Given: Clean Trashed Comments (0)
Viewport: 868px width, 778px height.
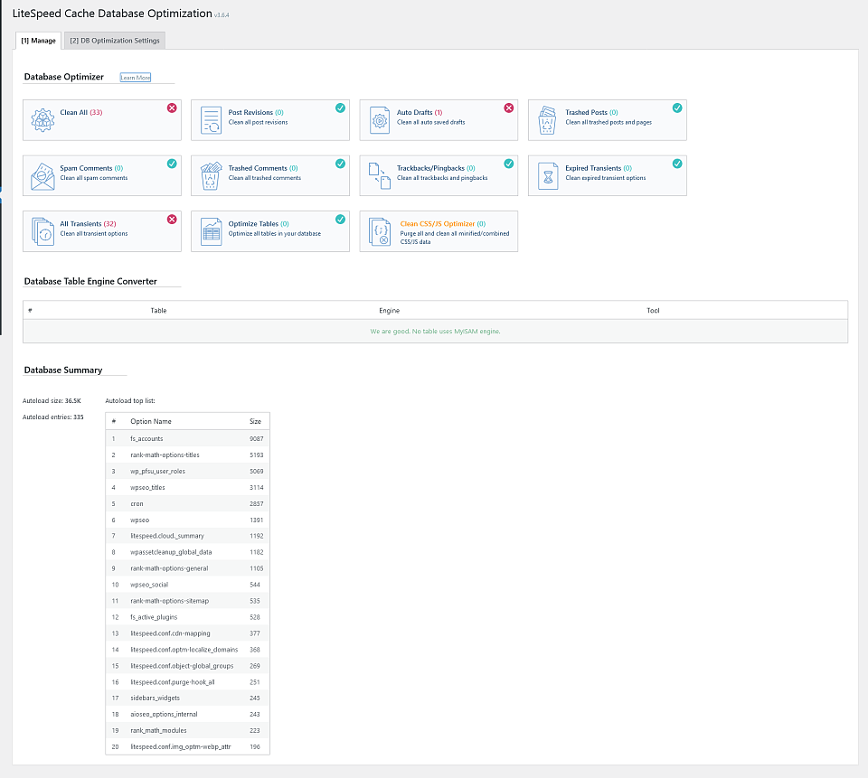Looking at the screenshot, I should pos(270,175).
